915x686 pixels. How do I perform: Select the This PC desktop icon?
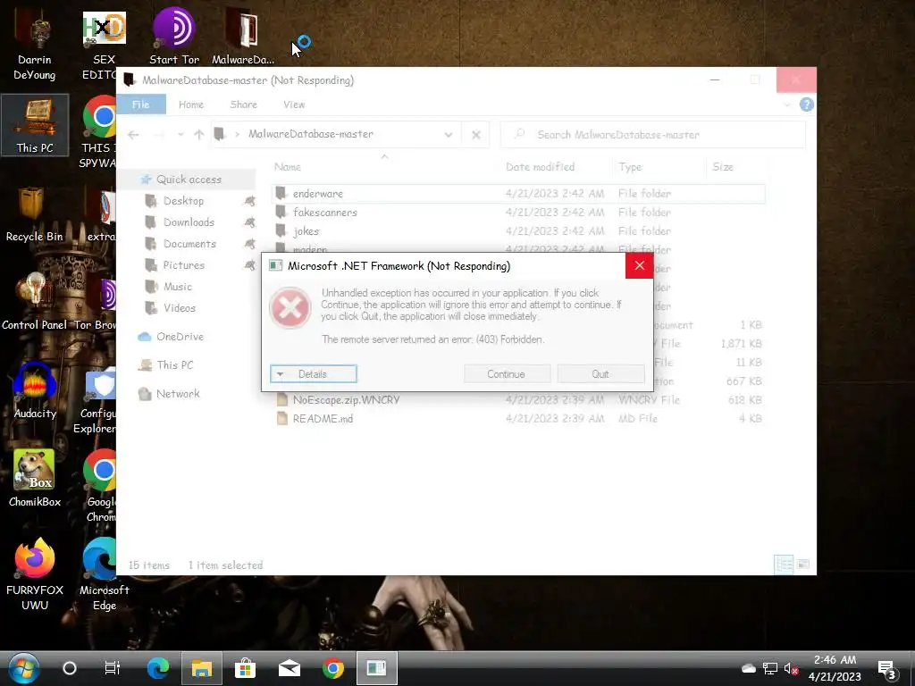click(35, 125)
